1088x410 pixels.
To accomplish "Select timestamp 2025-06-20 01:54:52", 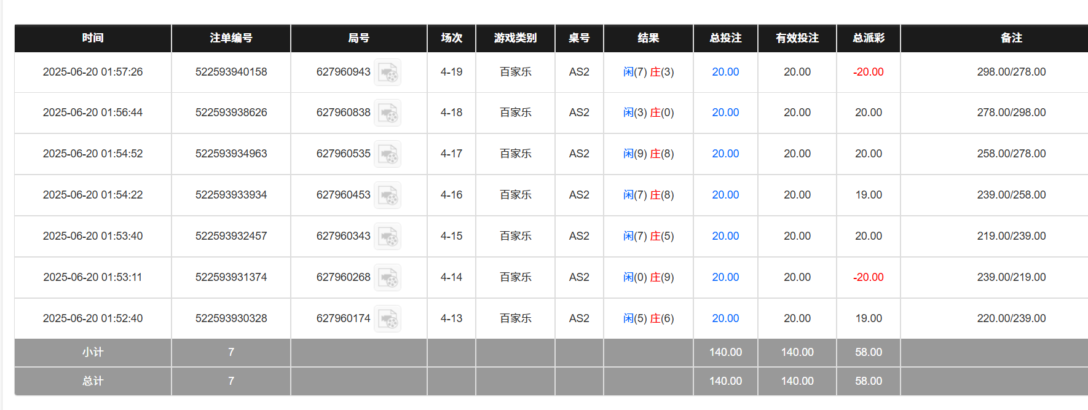I will tap(93, 154).
